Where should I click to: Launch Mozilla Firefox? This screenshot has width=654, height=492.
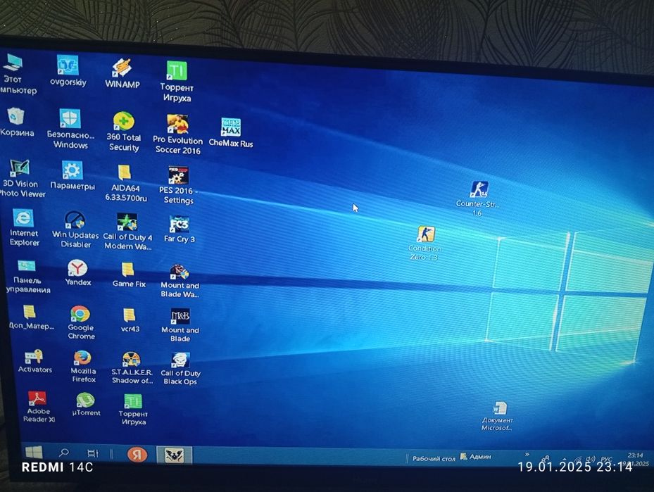click(83, 366)
